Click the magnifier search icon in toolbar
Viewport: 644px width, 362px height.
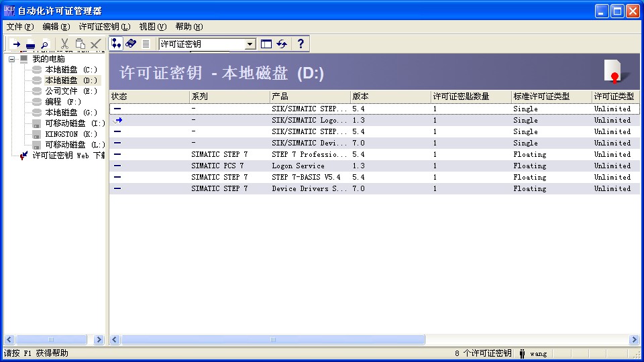pyautogui.click(x=44, y=44)
